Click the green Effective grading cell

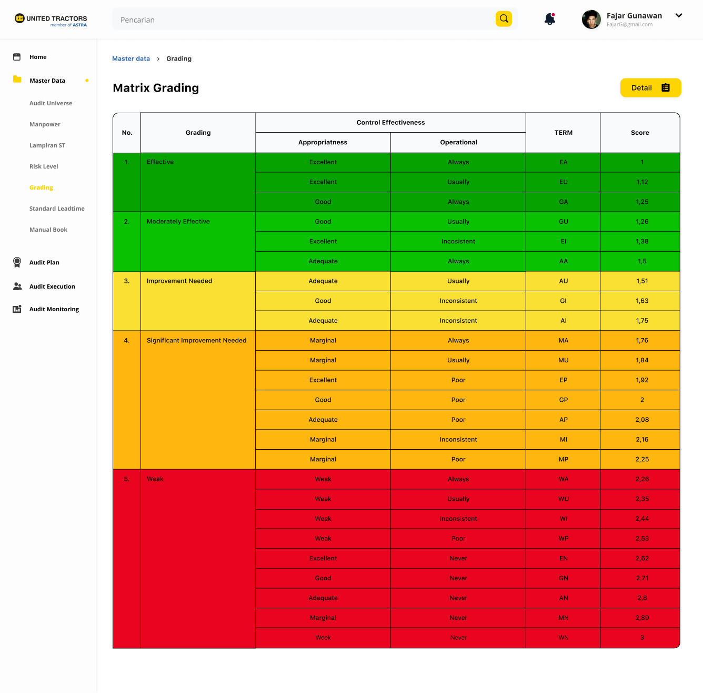coord(198,182)
